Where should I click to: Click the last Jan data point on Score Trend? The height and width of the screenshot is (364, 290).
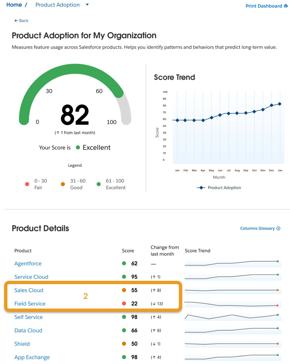[280, 104]
